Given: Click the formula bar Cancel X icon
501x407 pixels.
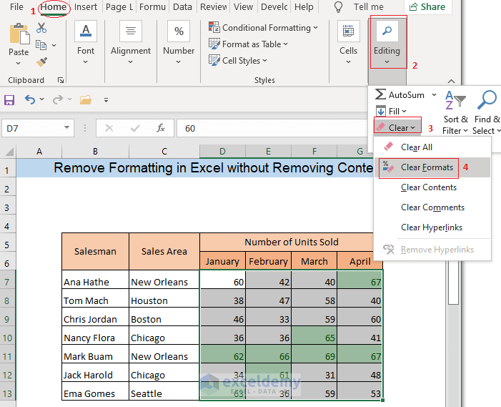Looking at the screenshot, I should pos(109,128).
